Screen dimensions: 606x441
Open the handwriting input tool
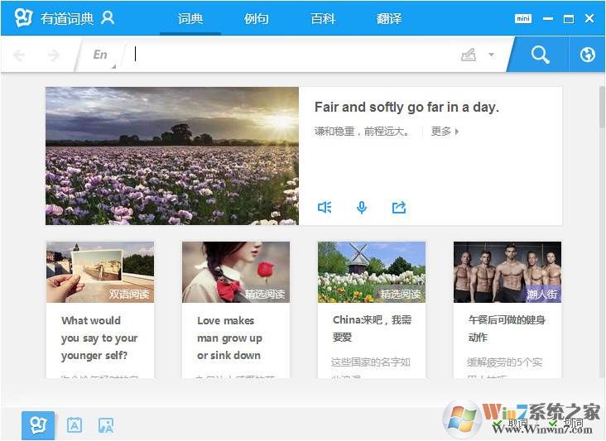tap(469, 55)
